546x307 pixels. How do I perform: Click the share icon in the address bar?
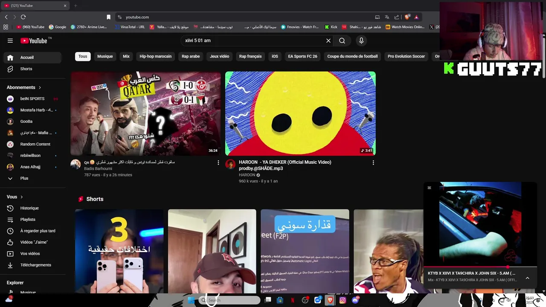pyautogui.click(x=397, y=17)
